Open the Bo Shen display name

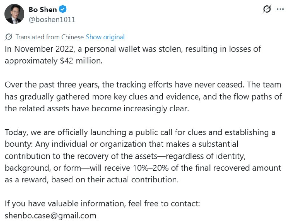(42, 10)
